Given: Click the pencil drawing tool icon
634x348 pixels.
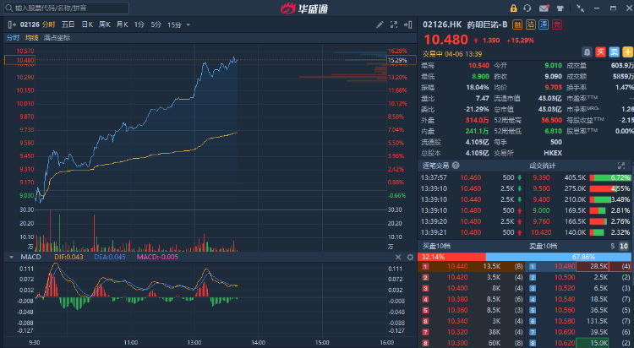Looking at the screenshot, I should point(380,24).
